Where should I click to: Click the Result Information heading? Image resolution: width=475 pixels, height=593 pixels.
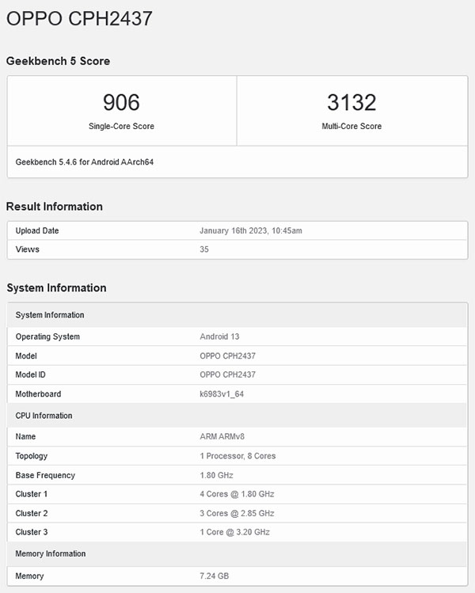point(55,207)
